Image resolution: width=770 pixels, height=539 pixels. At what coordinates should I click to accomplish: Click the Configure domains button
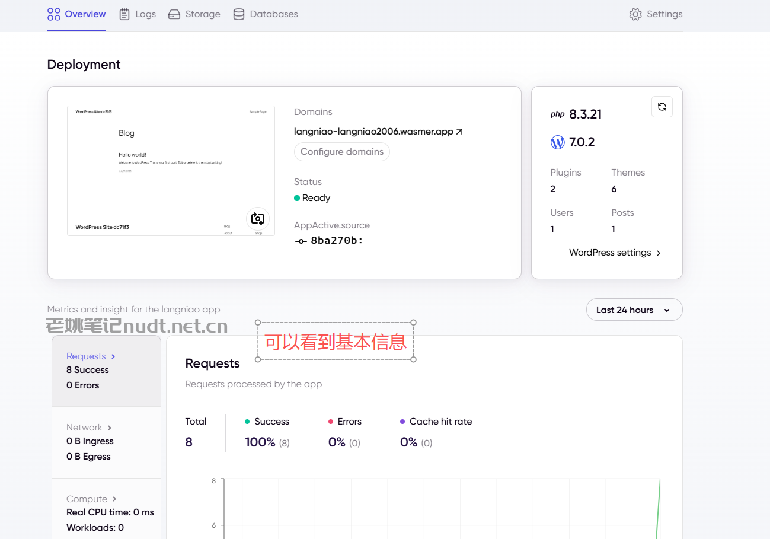pos(342,152)
